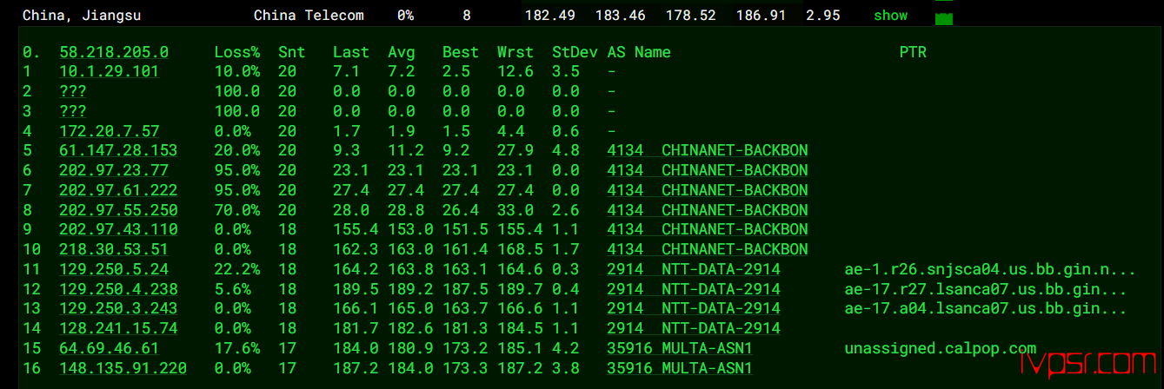
Task: Select PTR ae-1.r26.snjsca04.us.bb.gin.n...
Action: click(990, 269)
